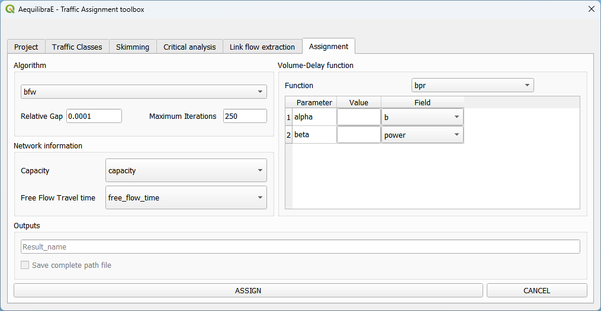Open the Algorithm dropdown showing bfw

point(144,92)
